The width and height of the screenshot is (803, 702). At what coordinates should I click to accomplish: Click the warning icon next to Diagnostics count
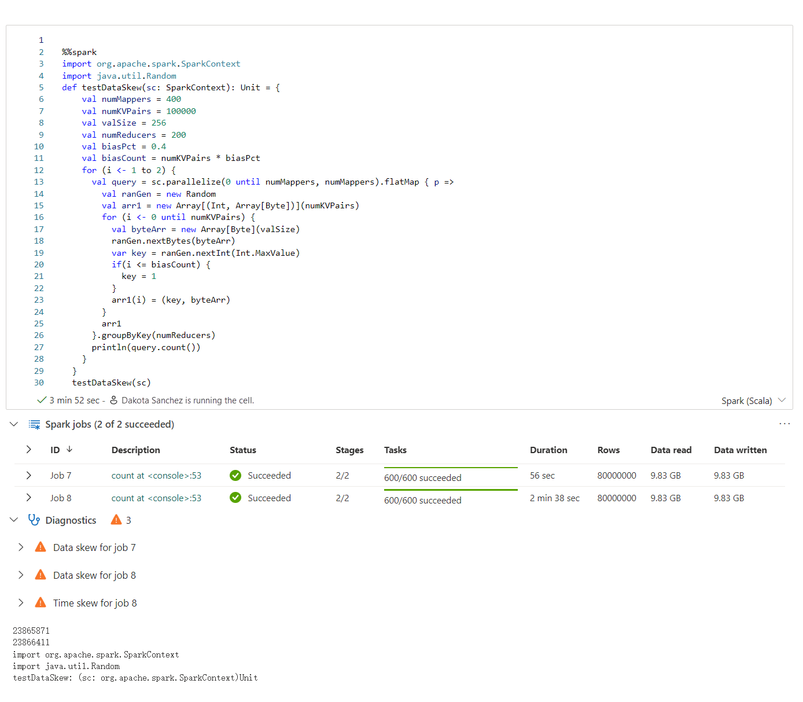pos(116,520)
